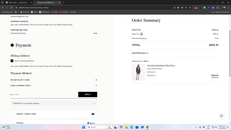Open File Explorer from taskbar
The height and width of the screenshot is (130, 231).
click(x=126, y=127)
